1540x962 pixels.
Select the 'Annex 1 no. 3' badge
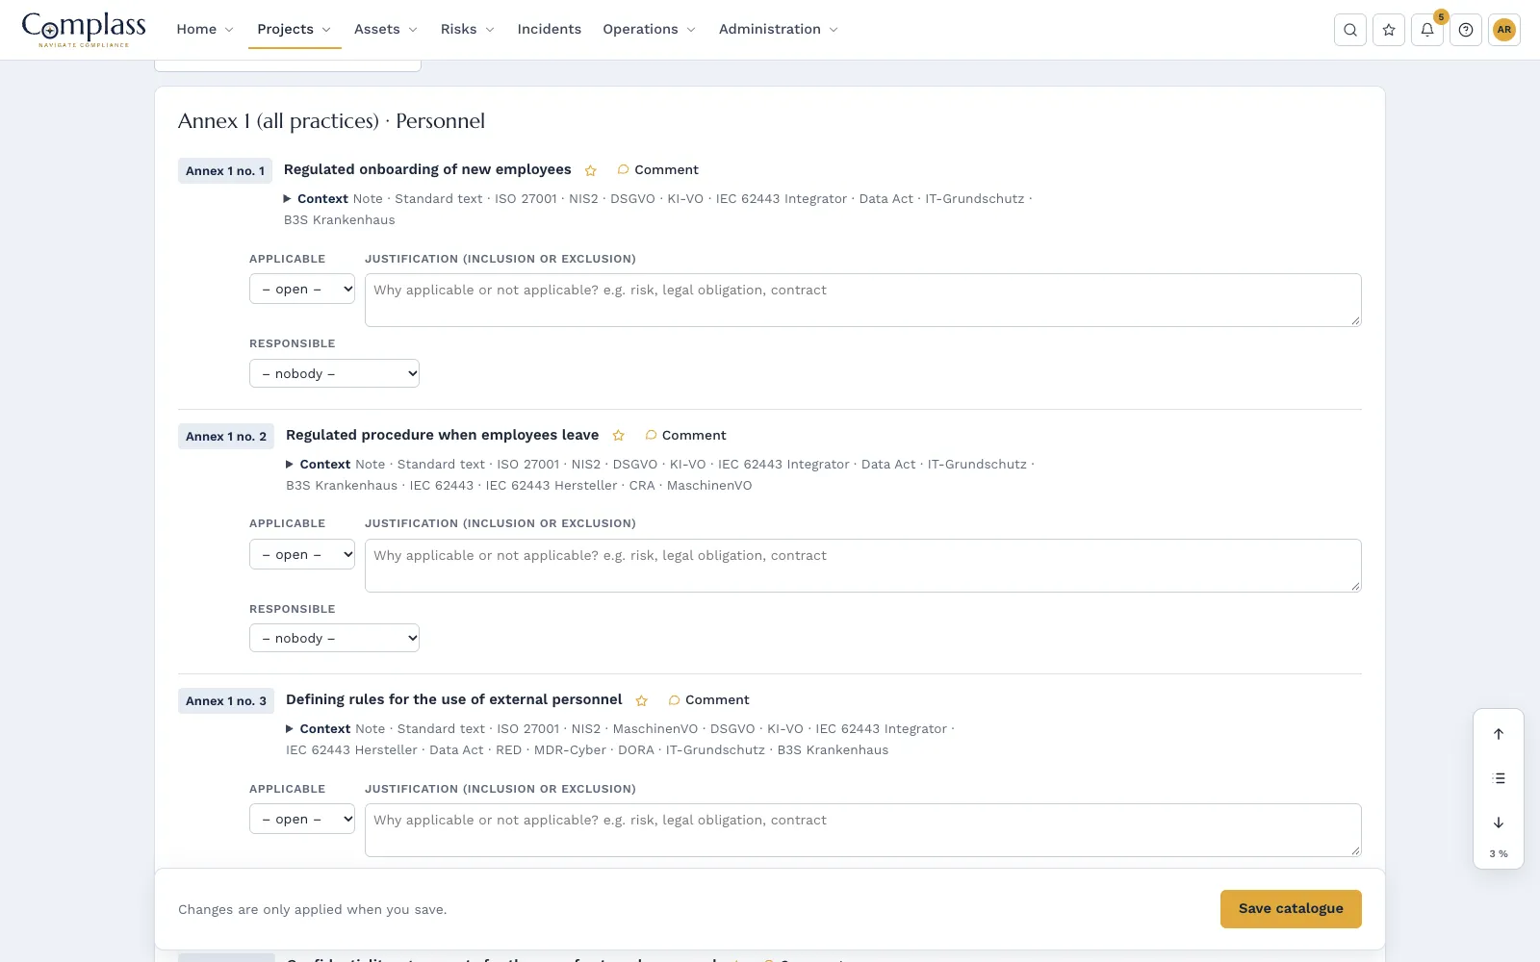coord(226,701)
